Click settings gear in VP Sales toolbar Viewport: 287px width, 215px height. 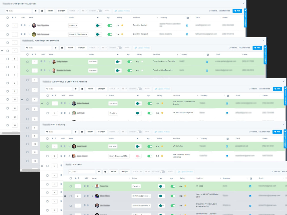tap(99, 172)
